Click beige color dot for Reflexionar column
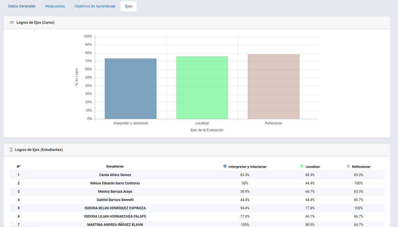Image resolution: width=398 pixels, height=227 pixels. pos(348,166)
